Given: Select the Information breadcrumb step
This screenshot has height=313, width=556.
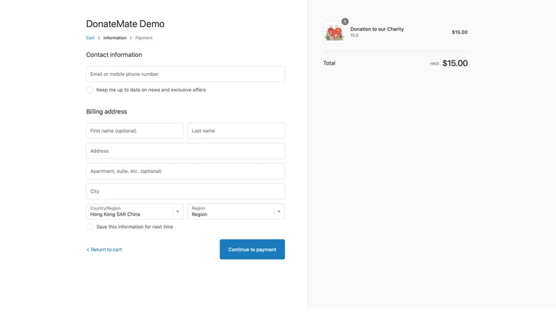Looking at the screenshot, I should point(115,38).
